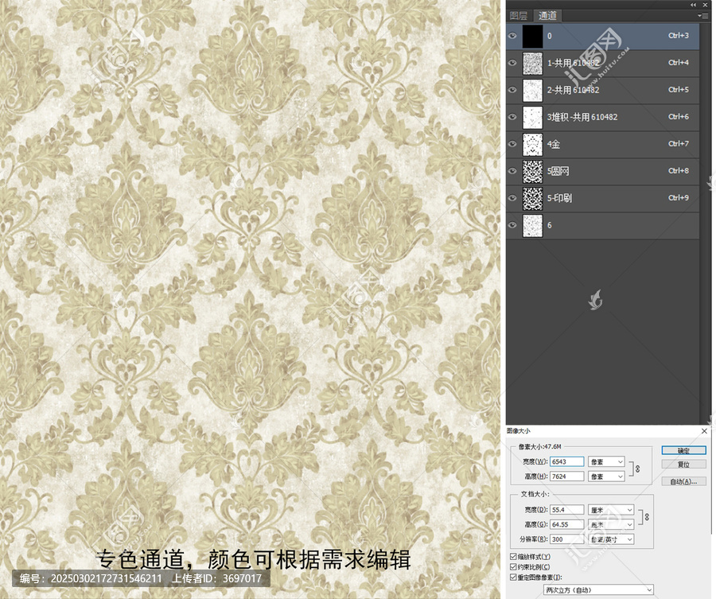Select the channel name '5-印刷'
Screen dimensions: 716x599
coord(559,198)
